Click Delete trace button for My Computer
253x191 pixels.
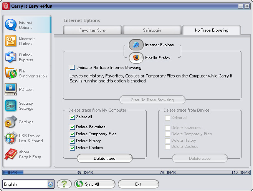click(x=104, y=158)
